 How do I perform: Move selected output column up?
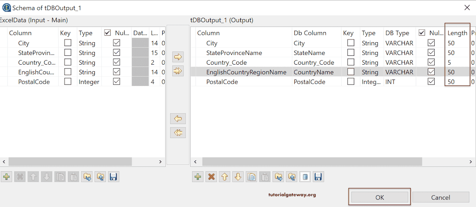click(x=225, y=177)
